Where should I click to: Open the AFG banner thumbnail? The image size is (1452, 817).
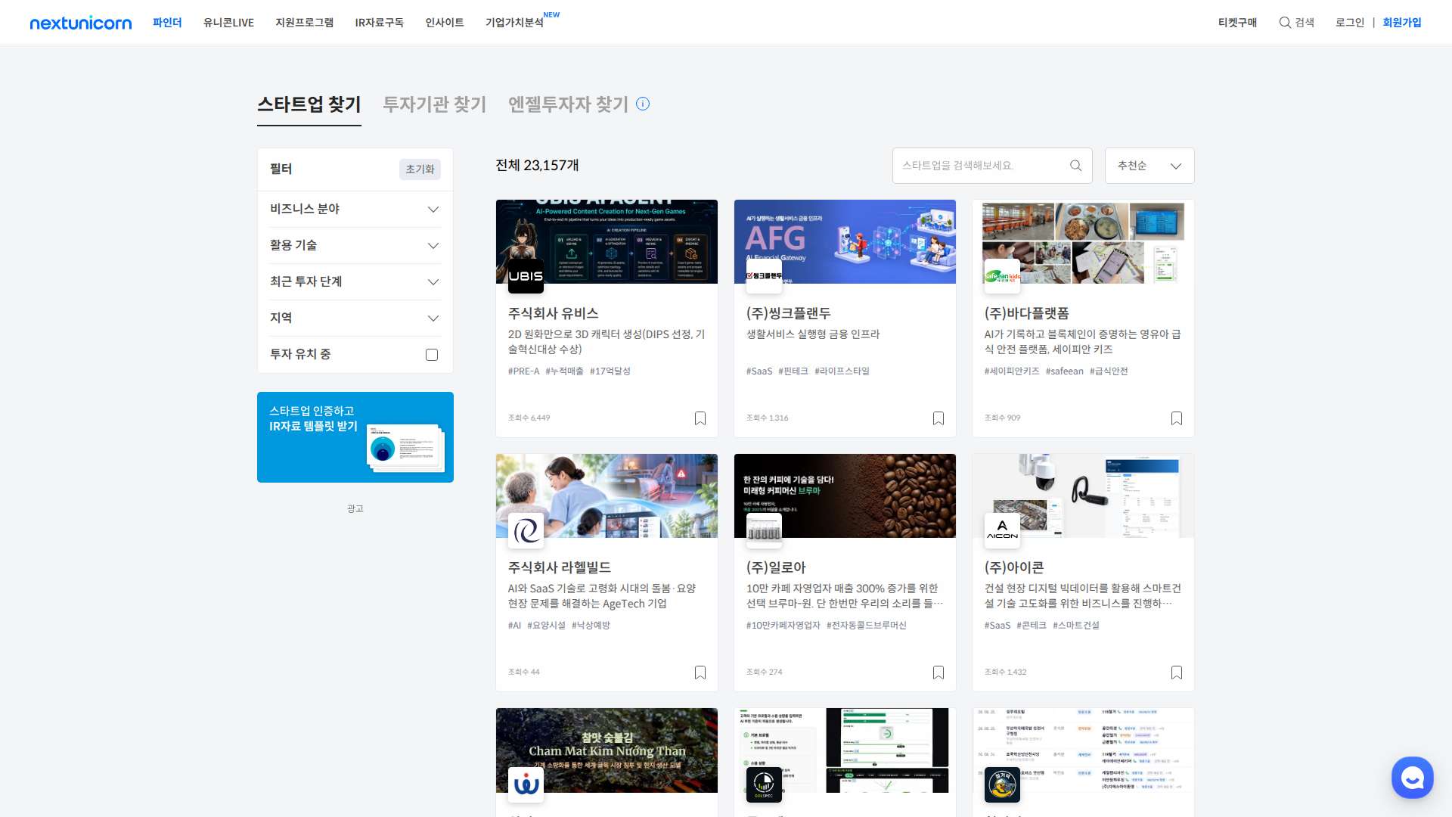(x=845, y=242)
